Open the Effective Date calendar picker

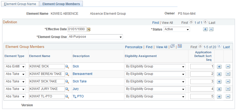[x=89, y=29]
